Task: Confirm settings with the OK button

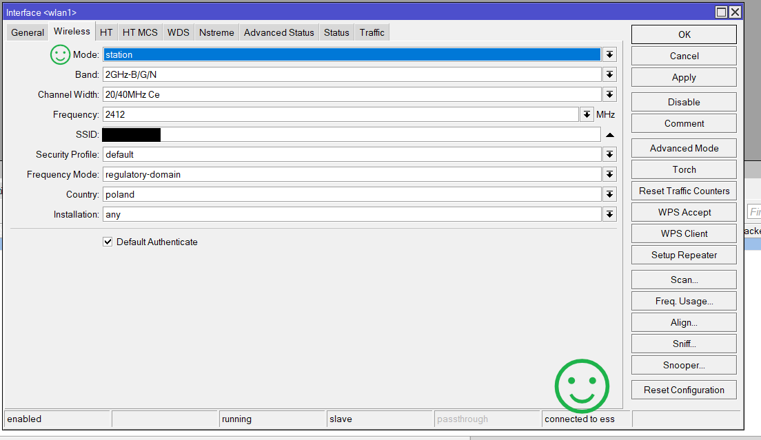Action: pyautogui.click(x=684, y=34)
